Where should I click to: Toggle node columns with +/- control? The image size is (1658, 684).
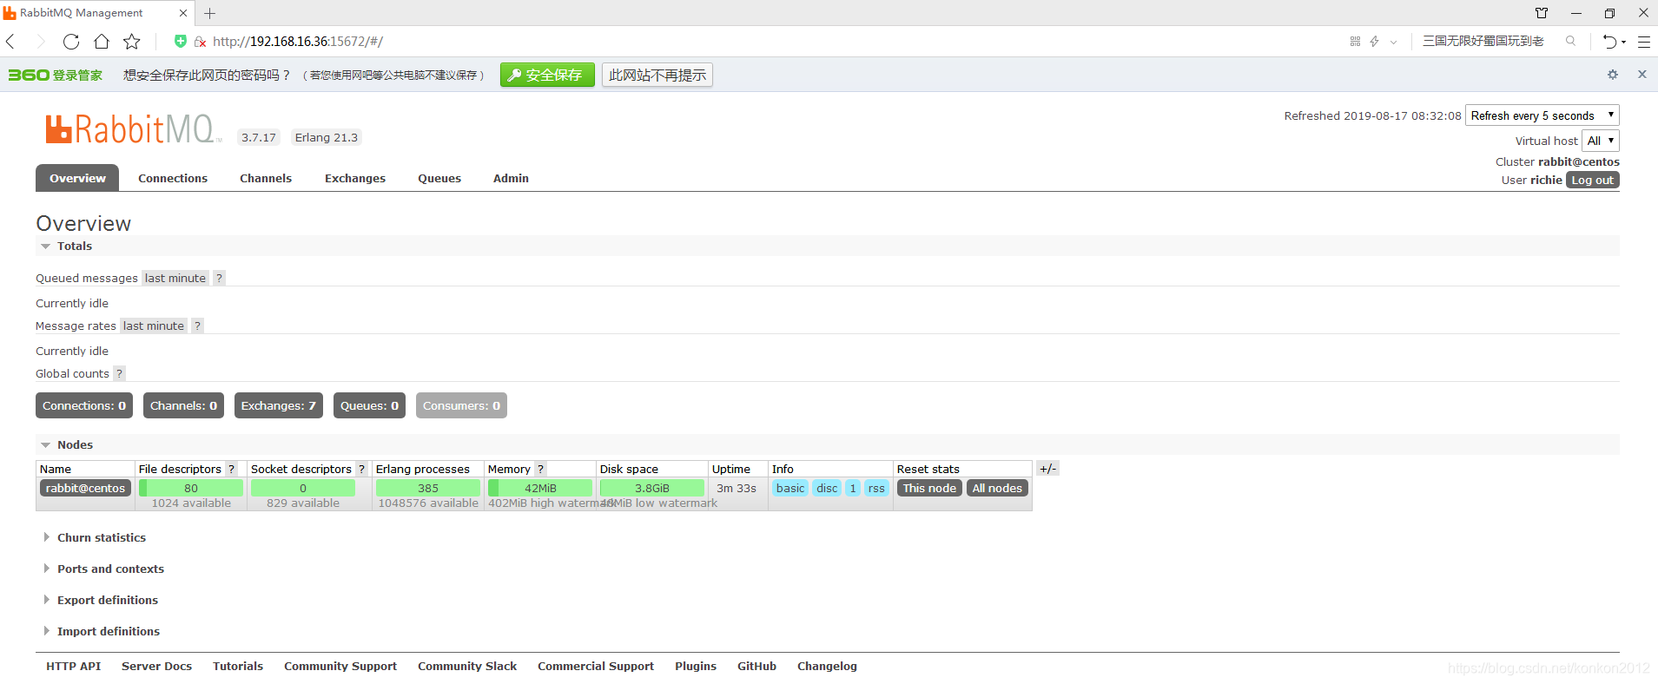tap(1048, 469)
